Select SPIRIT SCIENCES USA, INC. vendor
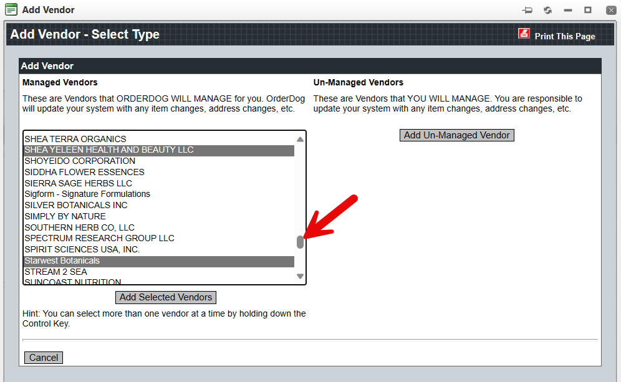The height and width of the screenshot is (382, 621). (159, 249)
